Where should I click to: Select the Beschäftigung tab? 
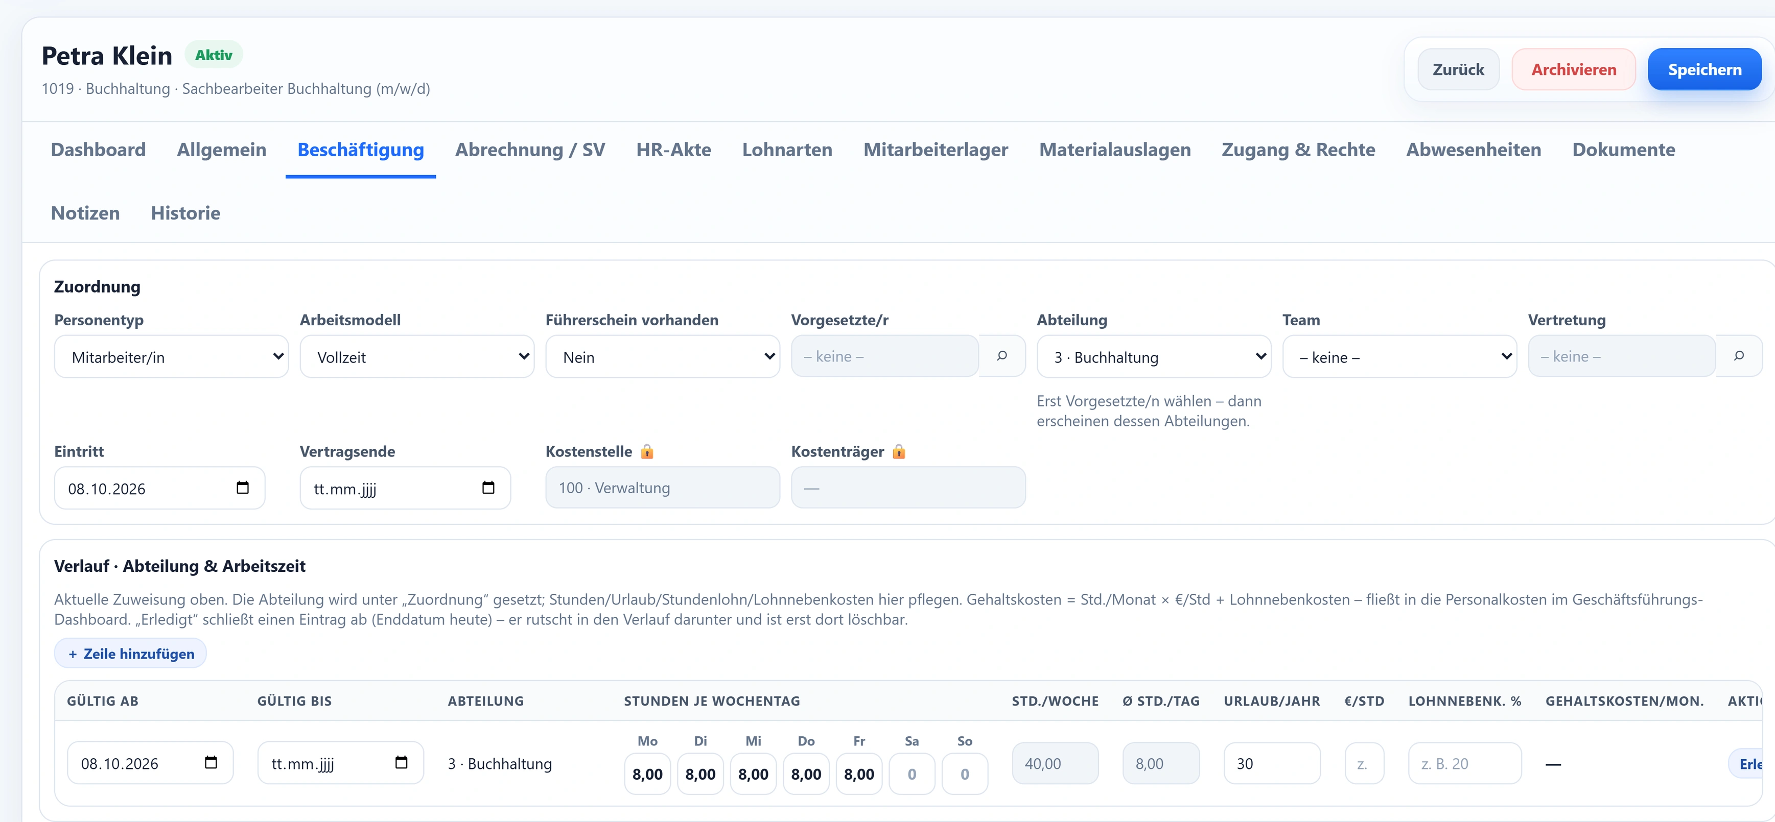[x=361, y=150]
